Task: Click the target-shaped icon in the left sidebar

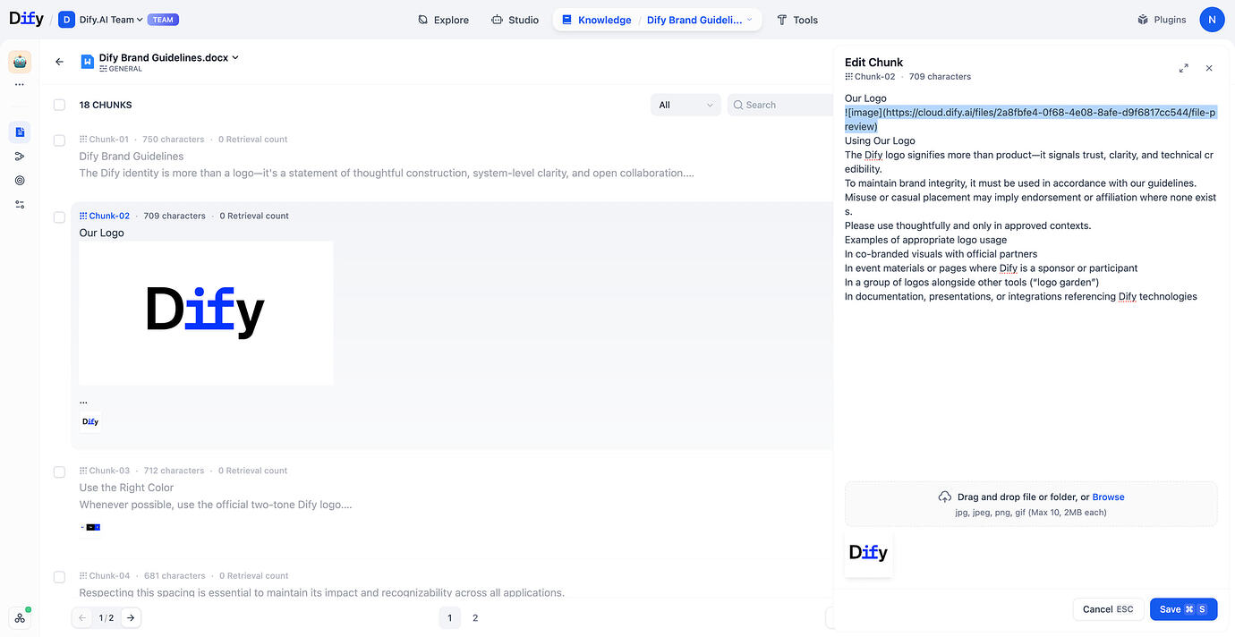Action: (x=20, y=180)
